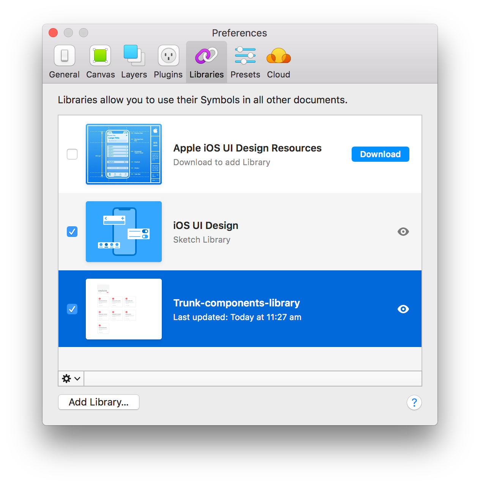Disable the iOS UI Design library checkbox

point(72,232)
